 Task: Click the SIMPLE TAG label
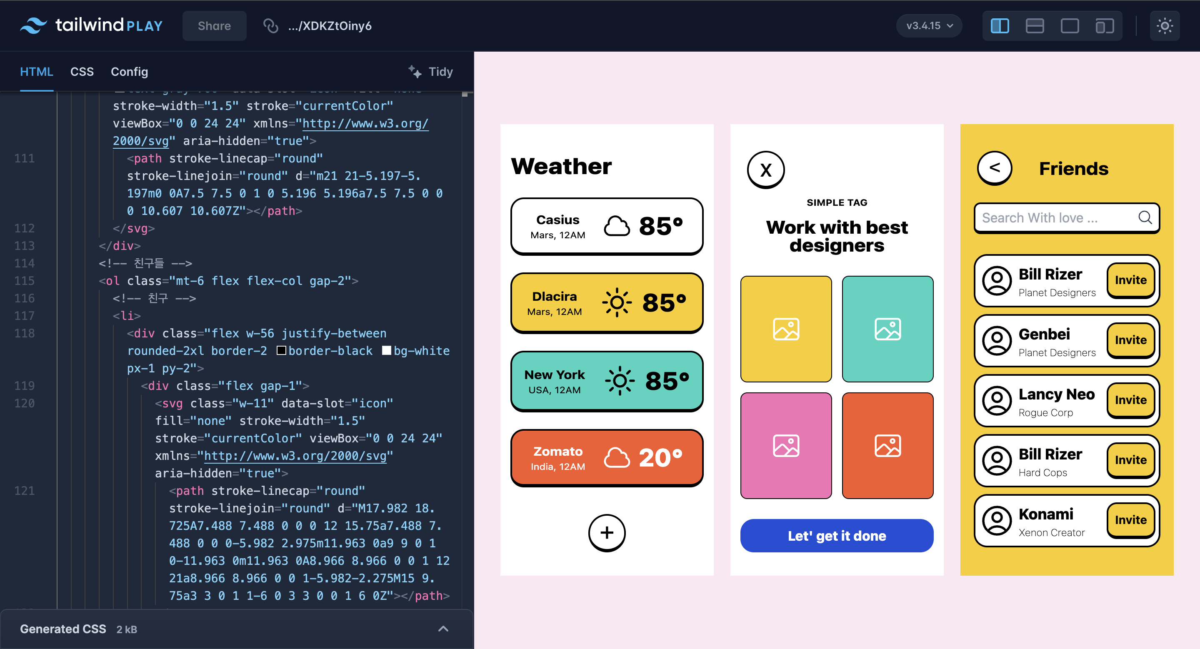pyautogui.click(x=837, y=202)
